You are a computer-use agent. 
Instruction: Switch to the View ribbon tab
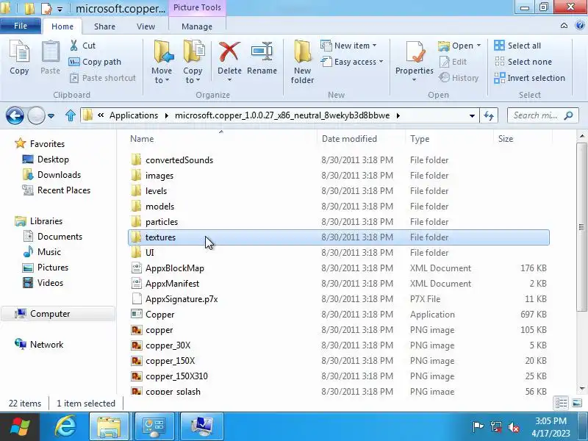(x=146, y=26)
